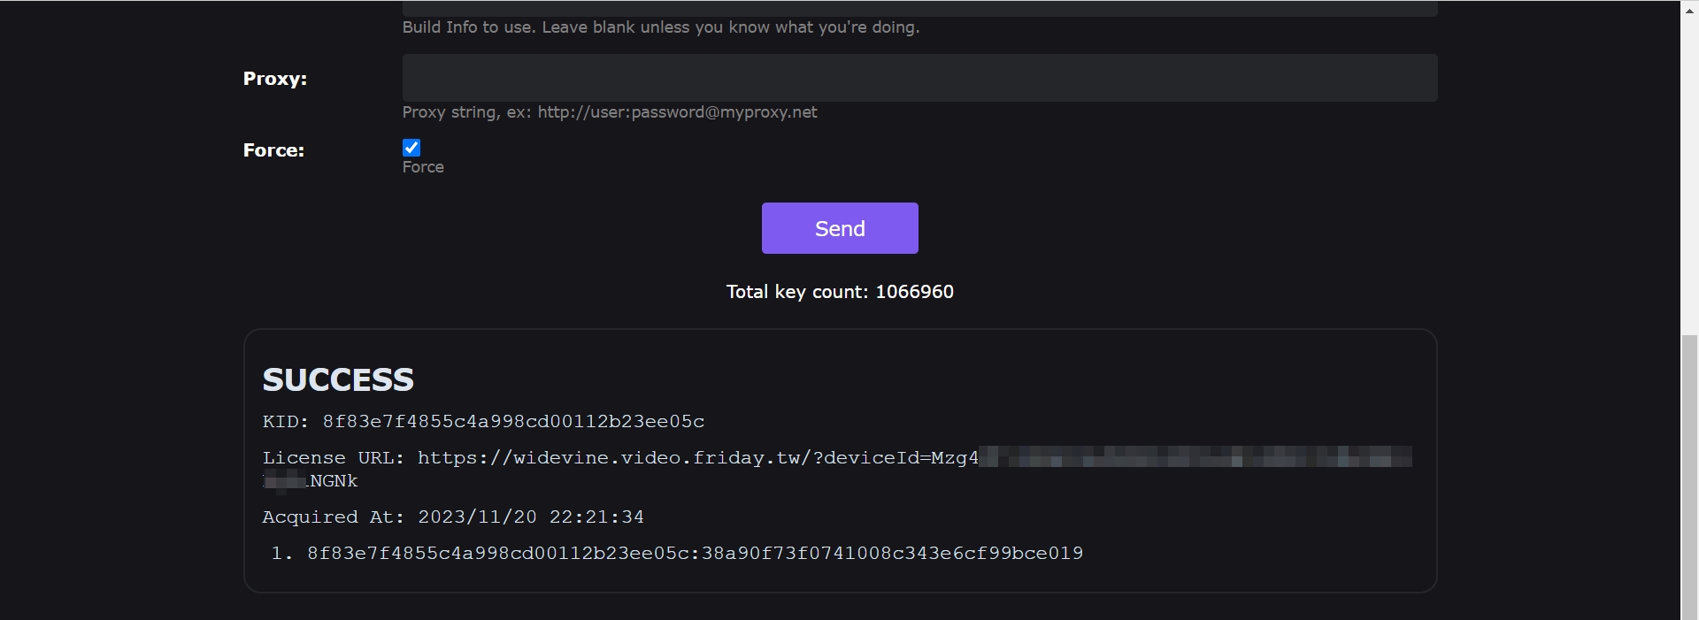Viewport: 1699px width, 620px height.
Task: Click the Build Info help text
Action: pos(660,27)
